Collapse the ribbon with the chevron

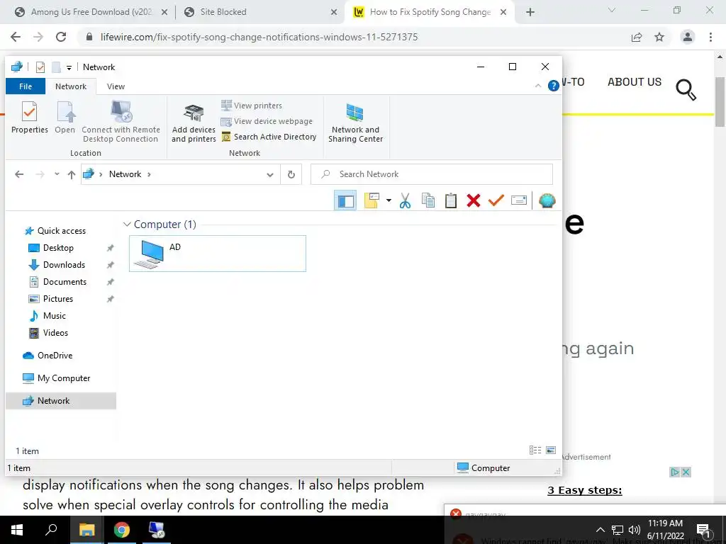(x=538, y=86)
